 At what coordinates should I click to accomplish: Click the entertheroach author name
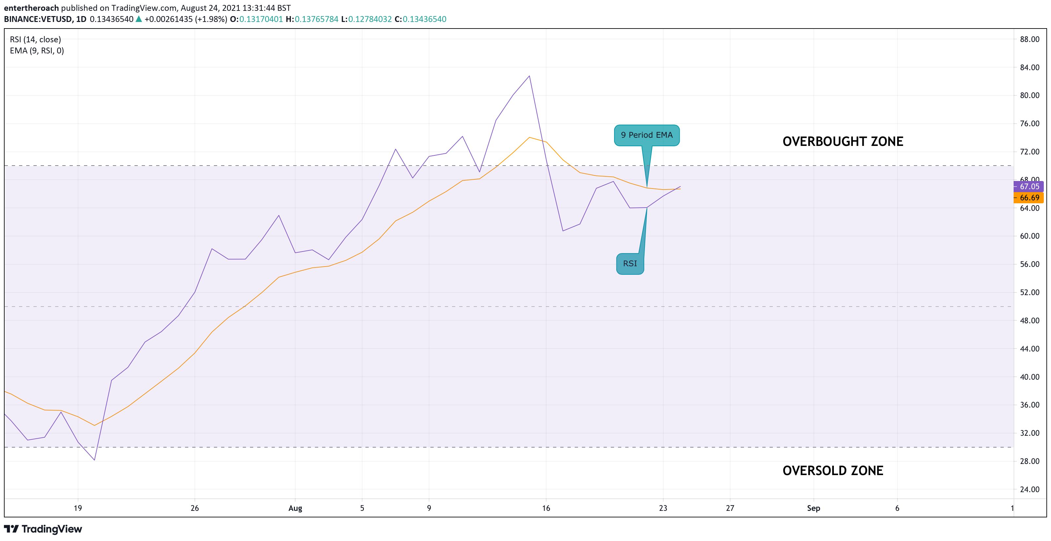31,8
